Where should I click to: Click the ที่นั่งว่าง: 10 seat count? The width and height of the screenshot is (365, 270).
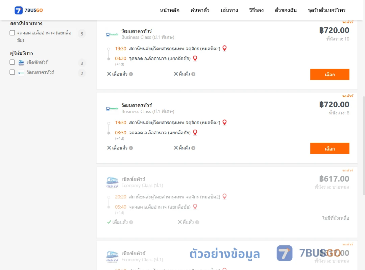338,39
